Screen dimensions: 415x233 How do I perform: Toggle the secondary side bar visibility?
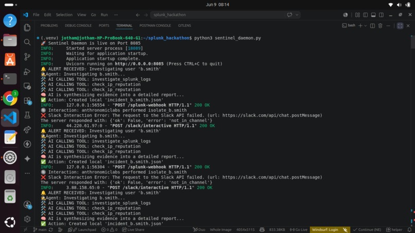[x=381, y=15]
